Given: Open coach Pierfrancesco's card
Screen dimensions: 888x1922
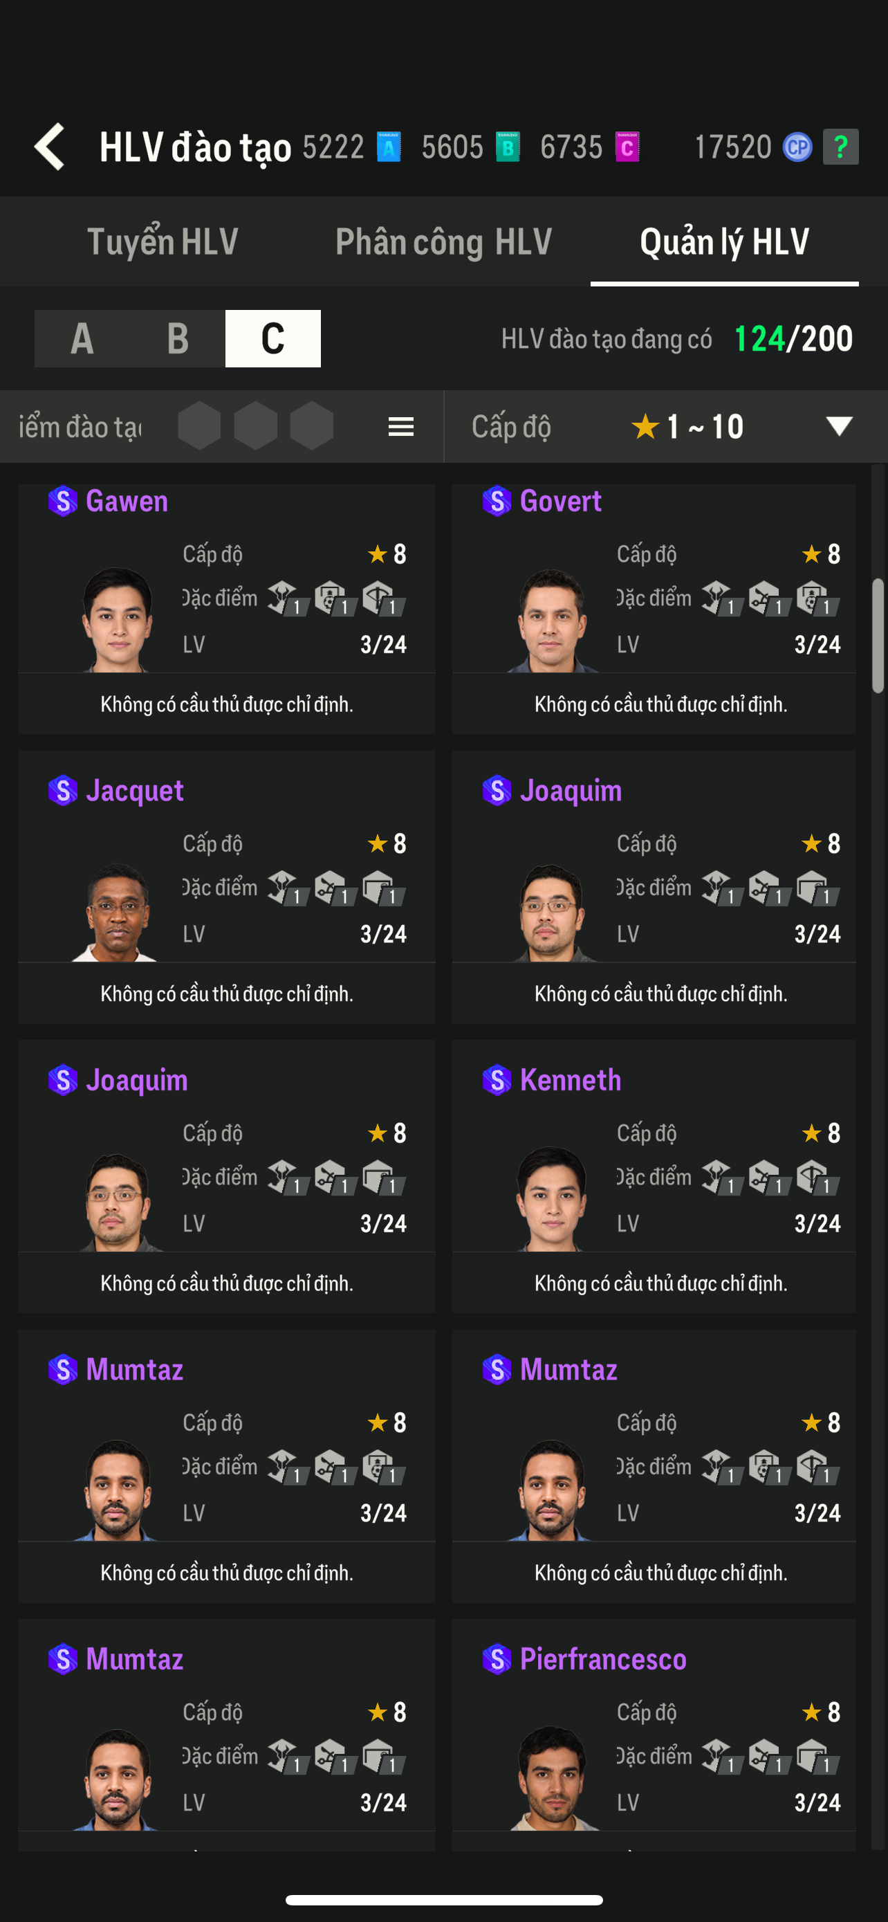Looking at the screenshot, I should 653,1731.
